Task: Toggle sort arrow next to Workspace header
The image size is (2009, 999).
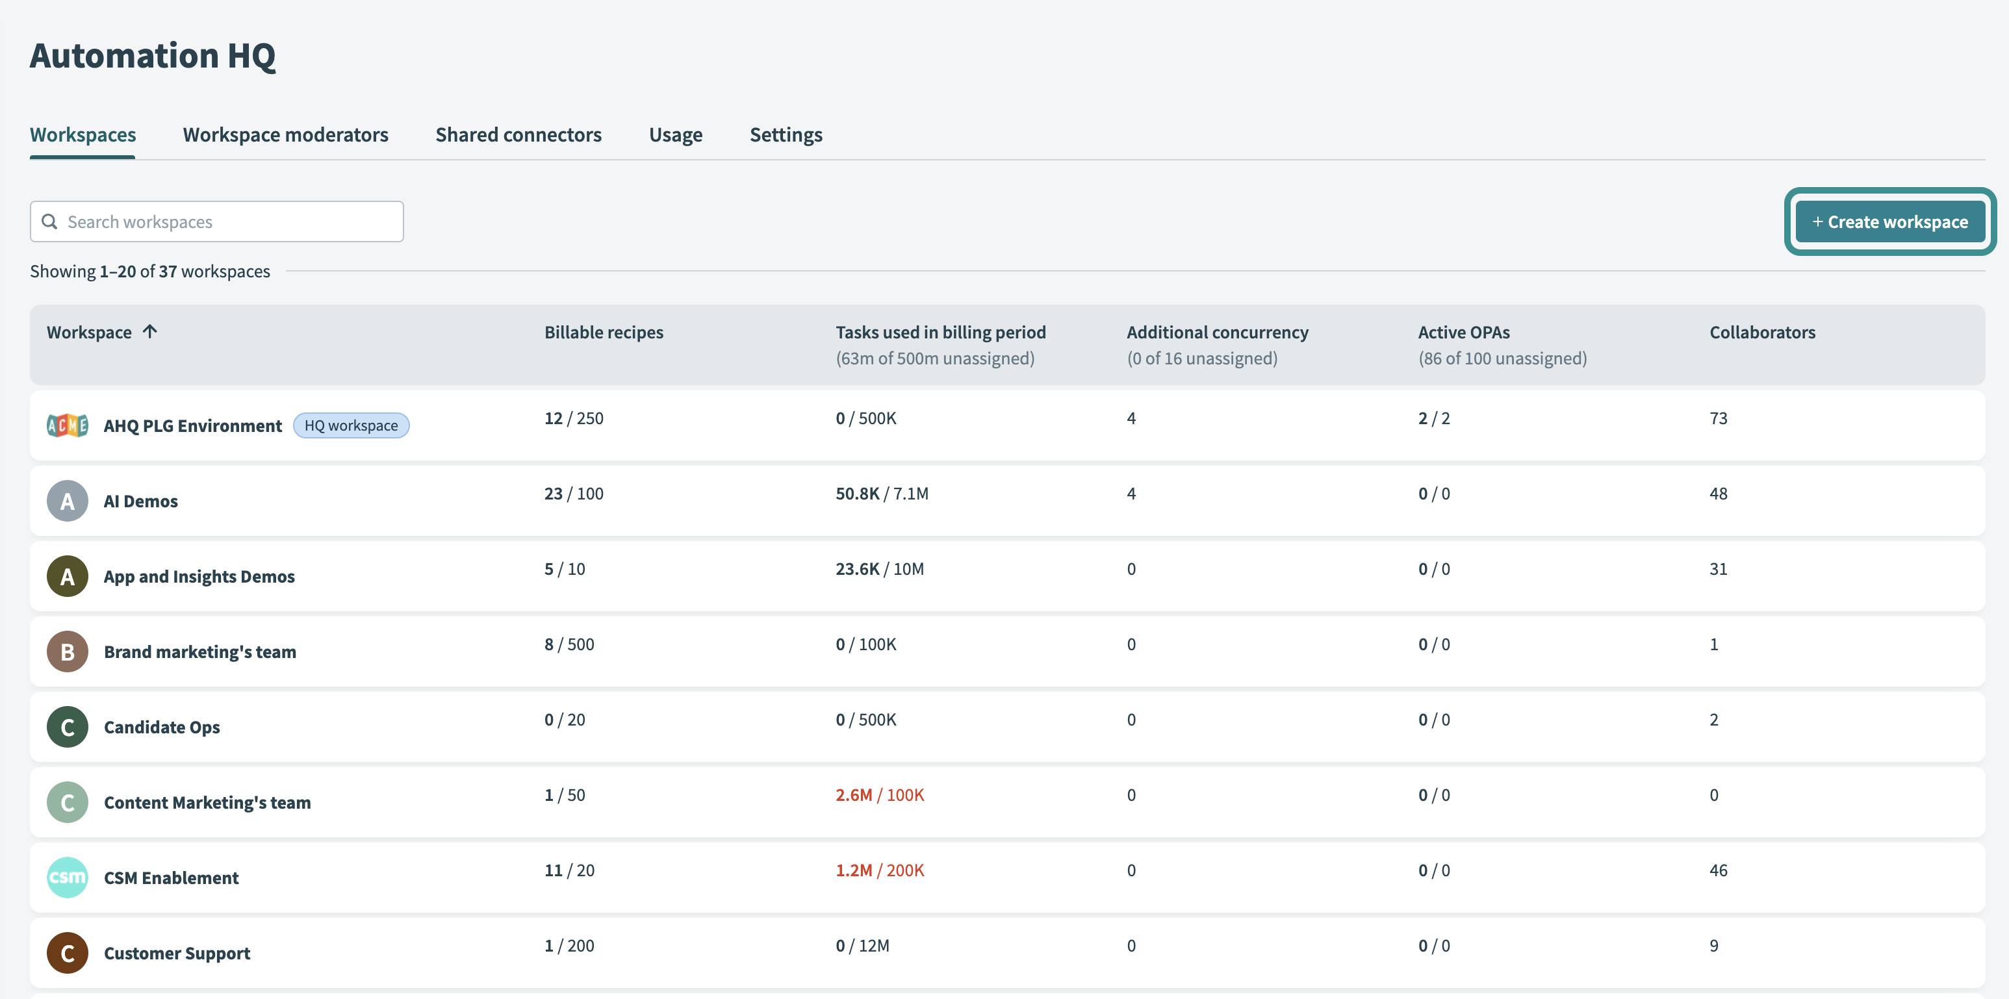Action: tap(149, 331)
